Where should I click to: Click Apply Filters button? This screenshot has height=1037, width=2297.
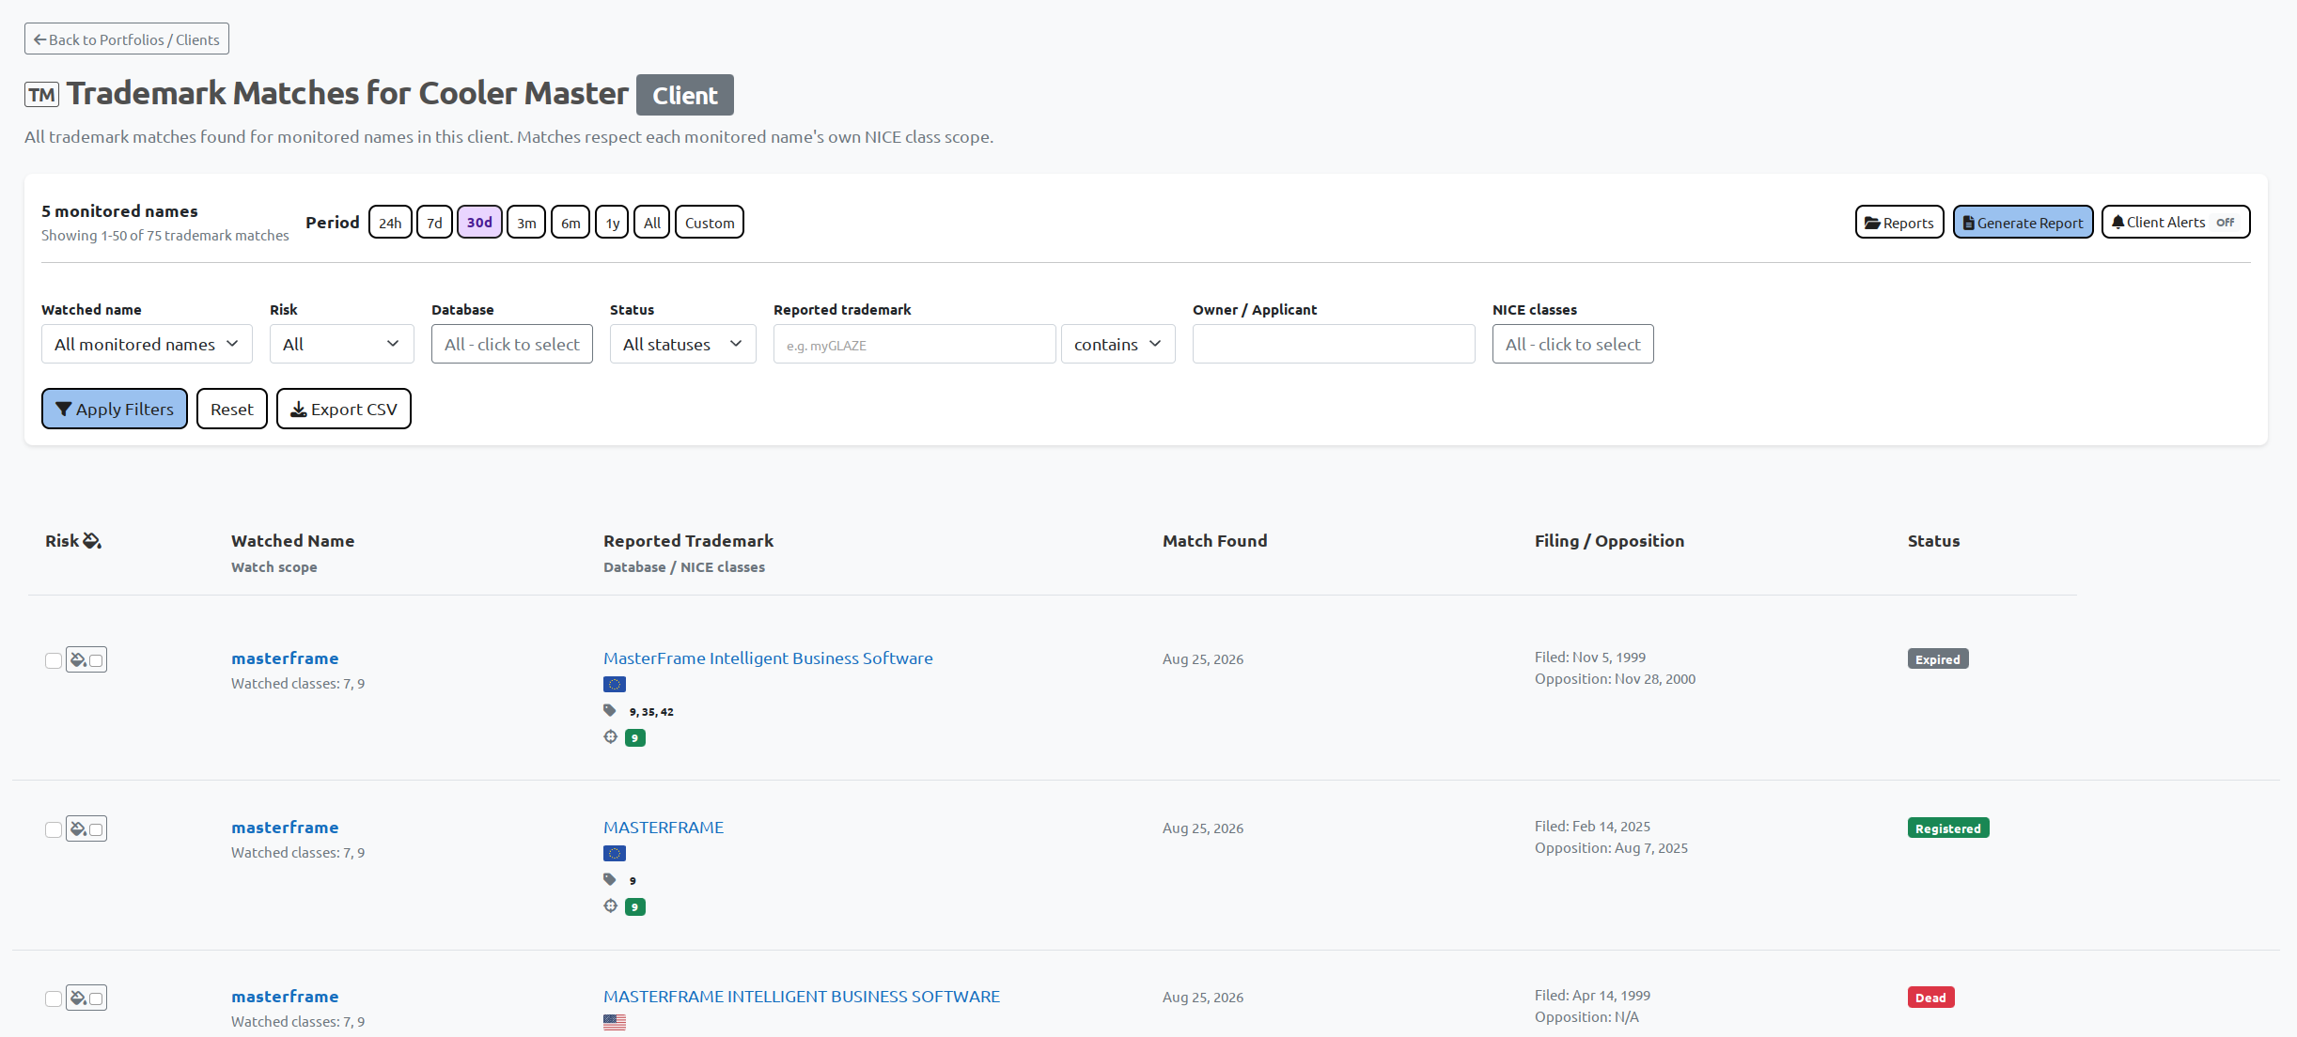(115, 409)
